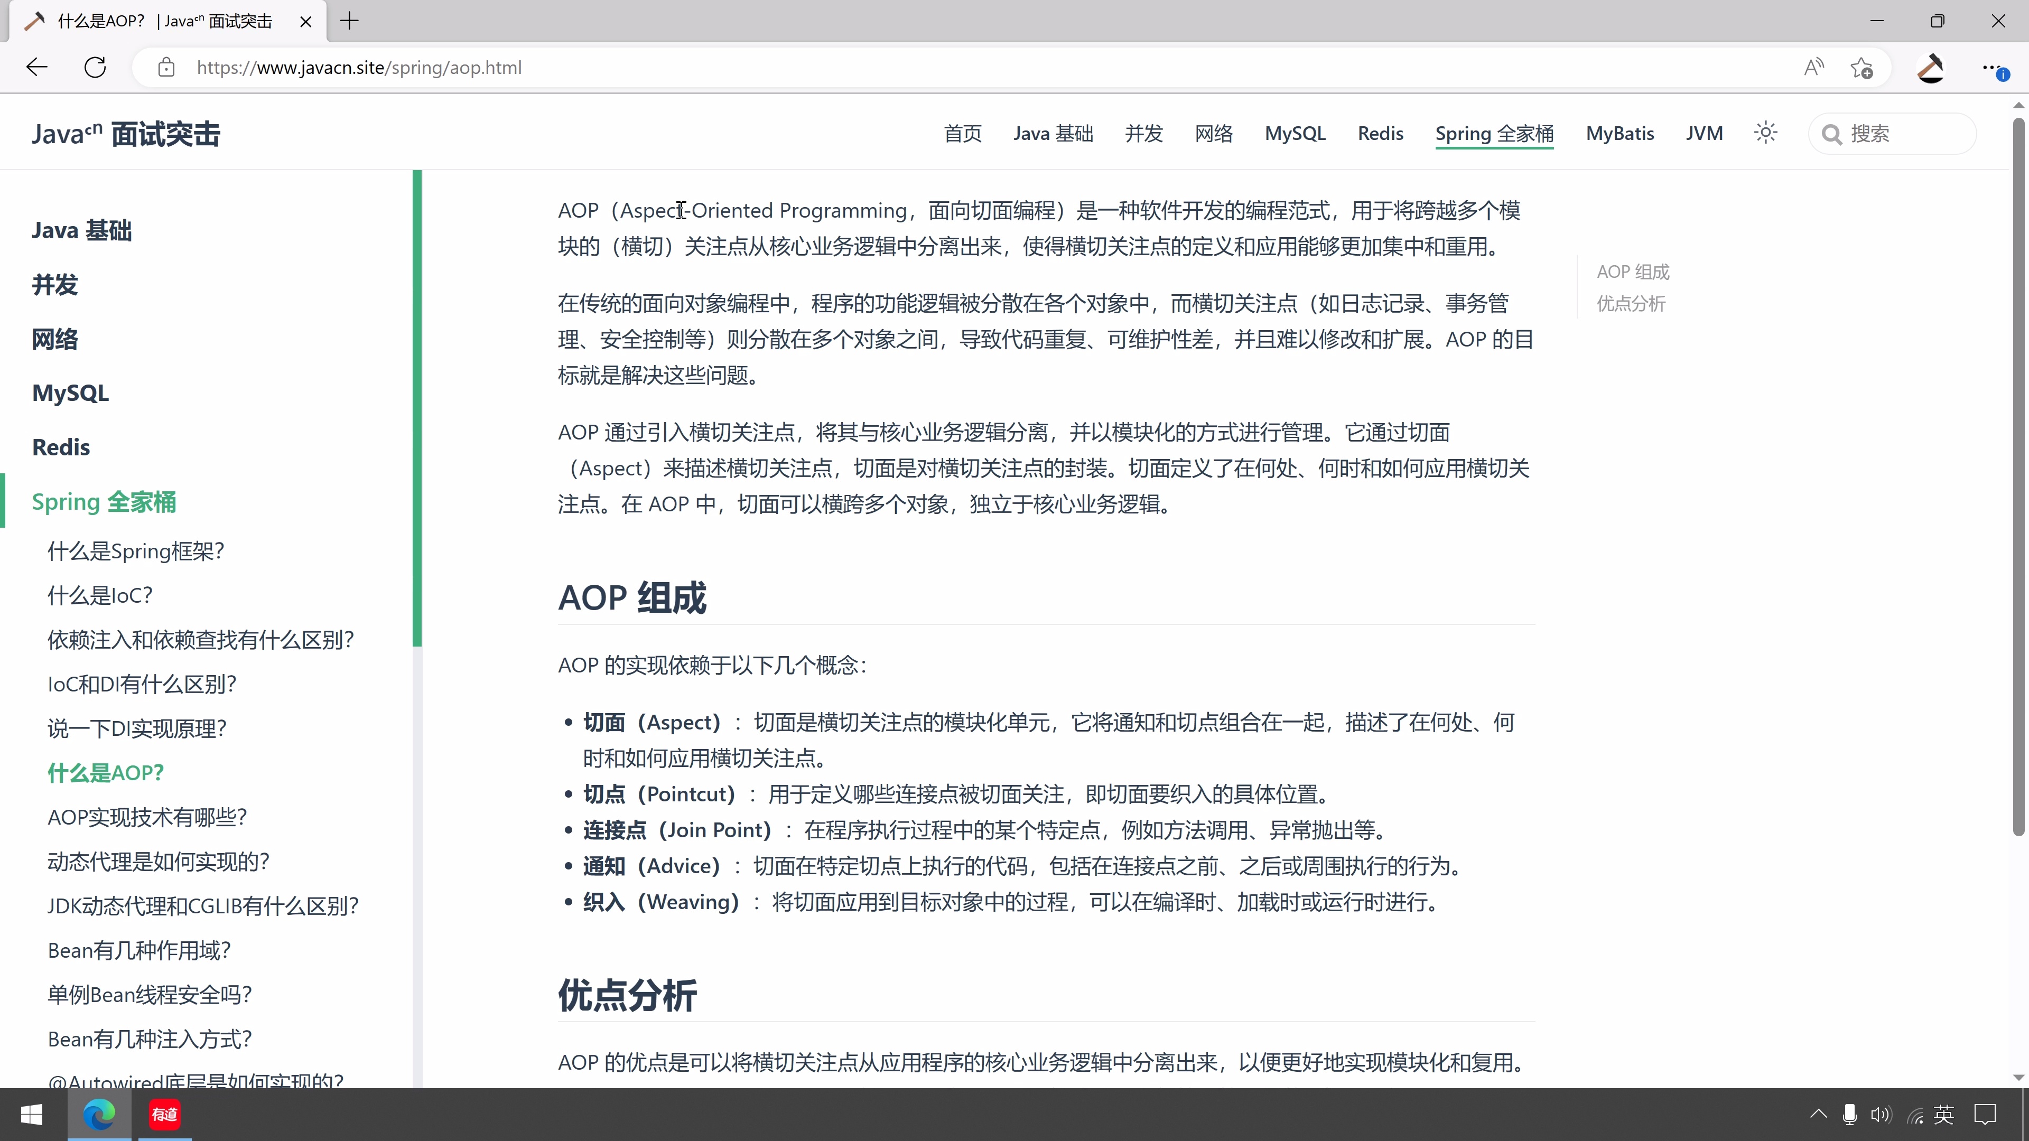The width and height of the screenshot is (2029, 1141).
Task: Select the 什么是AOP browser tab
Action: pos(157,21)
